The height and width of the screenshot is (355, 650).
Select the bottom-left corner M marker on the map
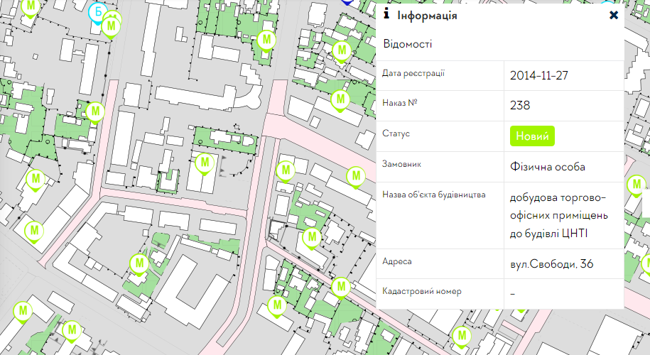(x=23, y=311)
